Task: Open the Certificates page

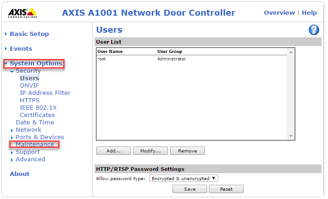Action: click(37, 115)
